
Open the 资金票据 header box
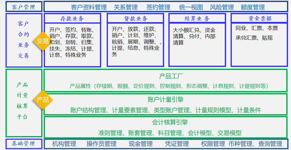click(x=260, y=19)
